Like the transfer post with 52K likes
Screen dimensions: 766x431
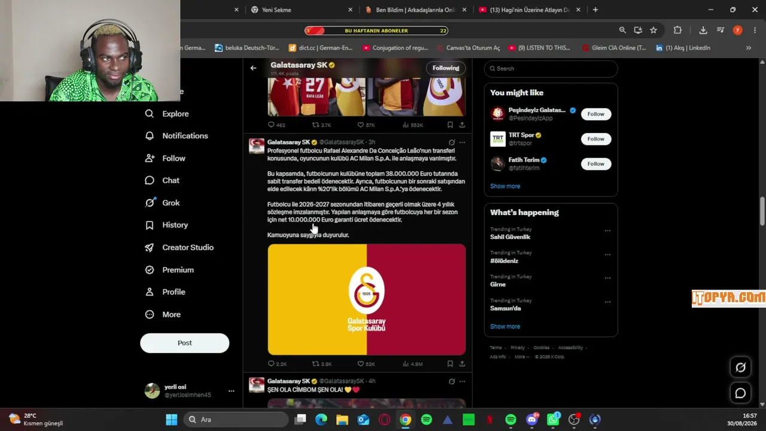click(366, 363)
